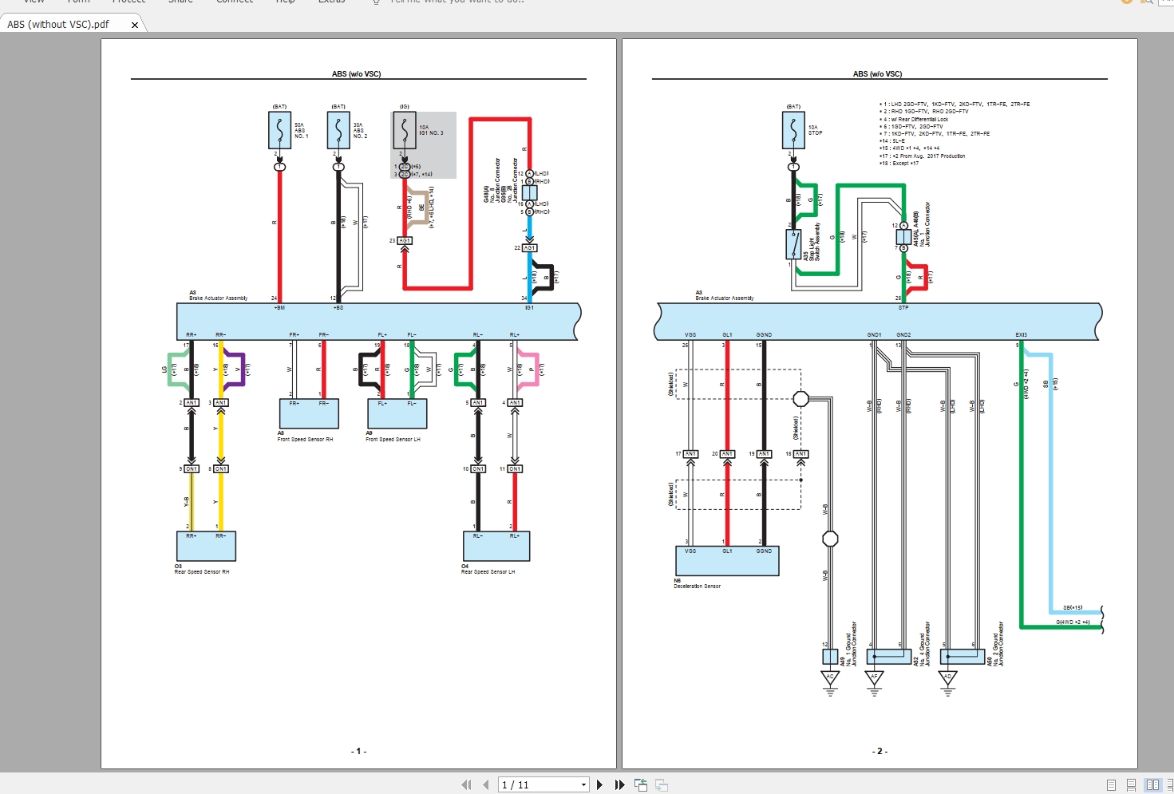Click Brake Actuator Assembly label on page 2
The image size is (1174, 794).
[x=724, y=298]
